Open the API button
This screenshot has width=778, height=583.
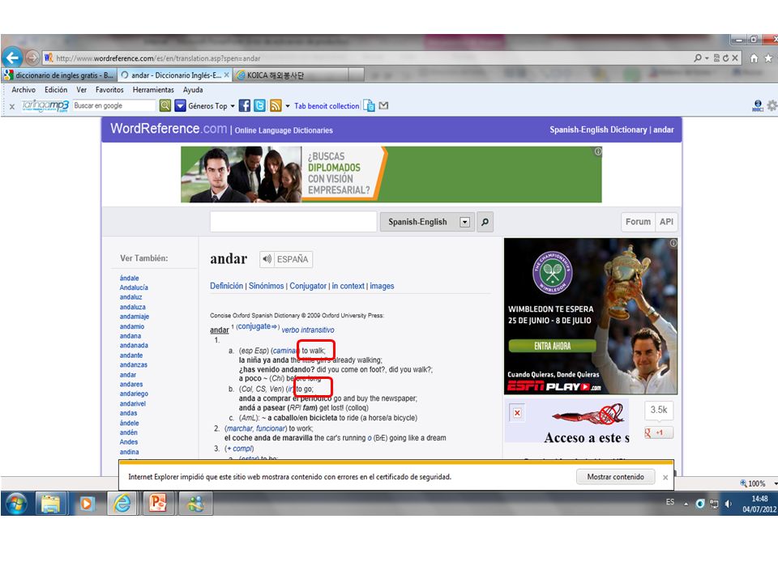click(666, 222)
